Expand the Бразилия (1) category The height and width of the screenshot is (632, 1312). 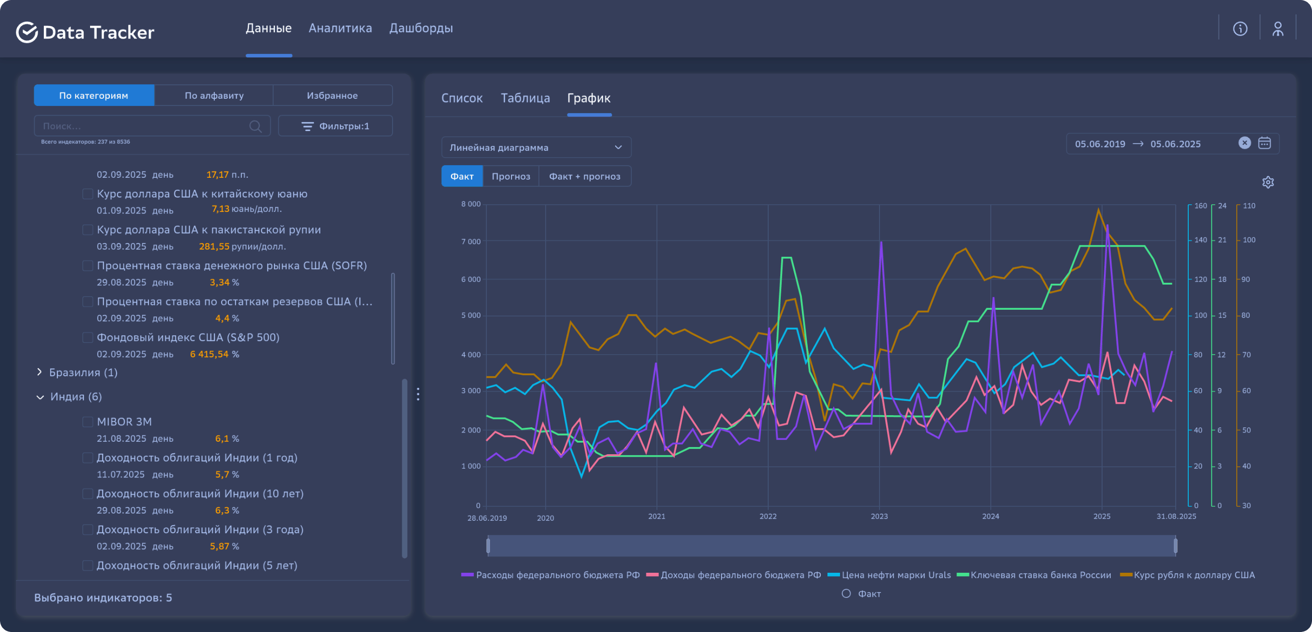click(39, 372)
